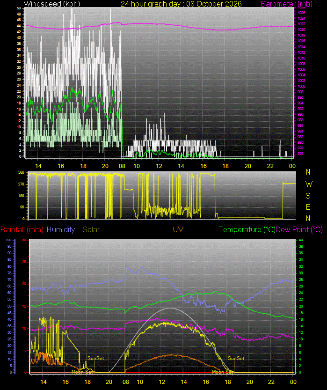Screen dimensions: 327x390
Task: Click the 'Dew Point (°C)' legend label
Action: (x=299, y=229)
